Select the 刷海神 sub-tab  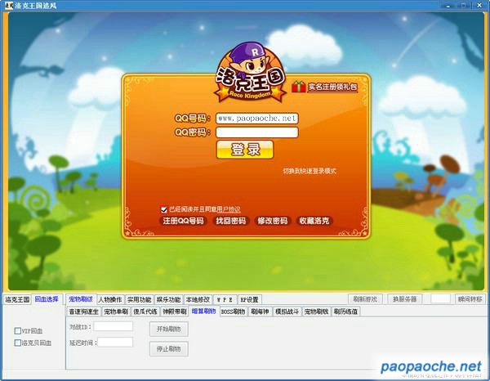pyautogui.click(x=260, y=312)
